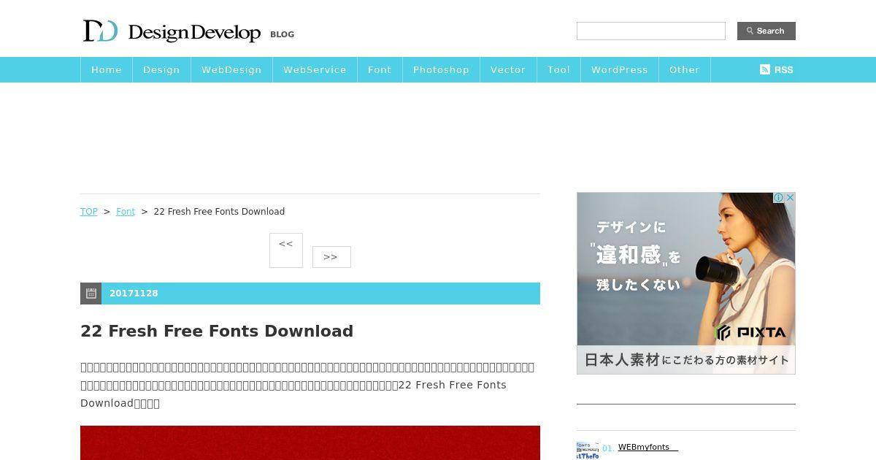Open the Other menu item
This screenshot has height=460, width=876.
pos(685,69)
